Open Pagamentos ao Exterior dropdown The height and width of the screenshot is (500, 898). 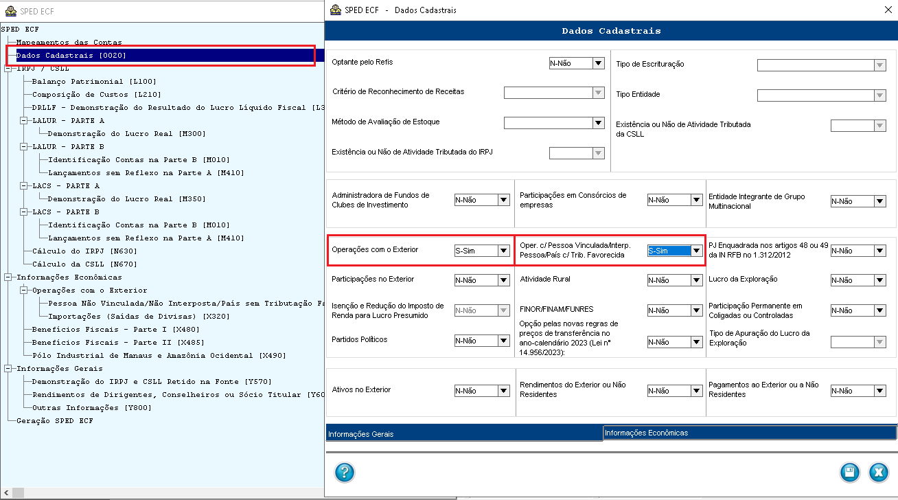pos(880,391)
